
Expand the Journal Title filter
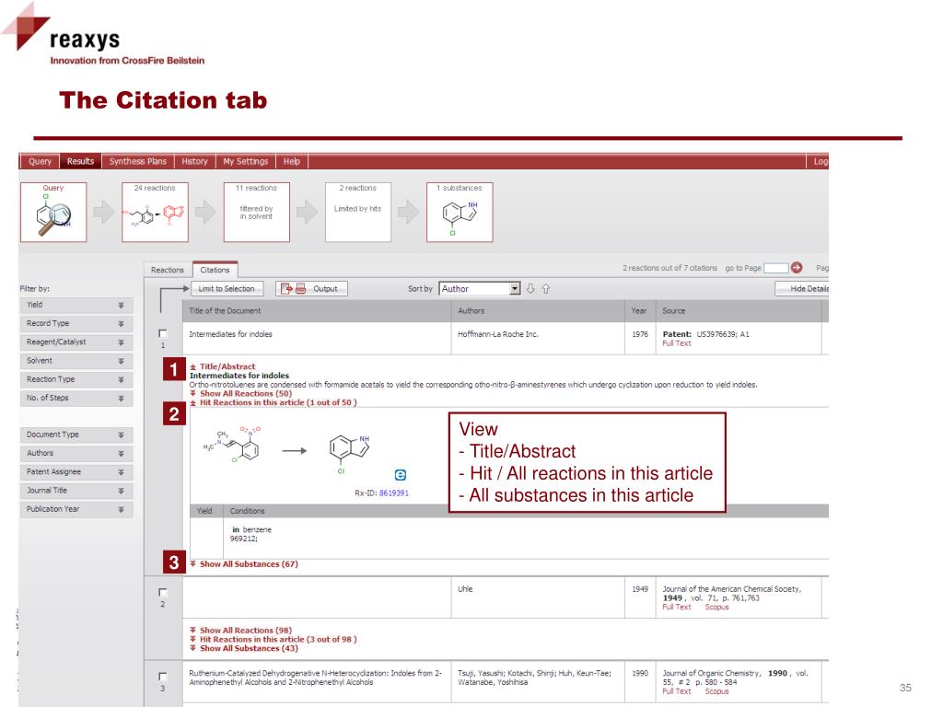pyautogui.click(x=76, y=491)
